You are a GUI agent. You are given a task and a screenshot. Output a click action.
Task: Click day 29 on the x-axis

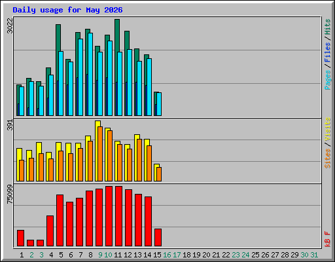click(x=294, y=255)
